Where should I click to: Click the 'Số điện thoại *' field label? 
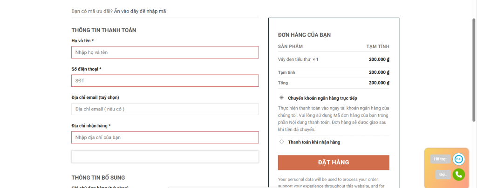pyautogui.click(x=86, y=69)
